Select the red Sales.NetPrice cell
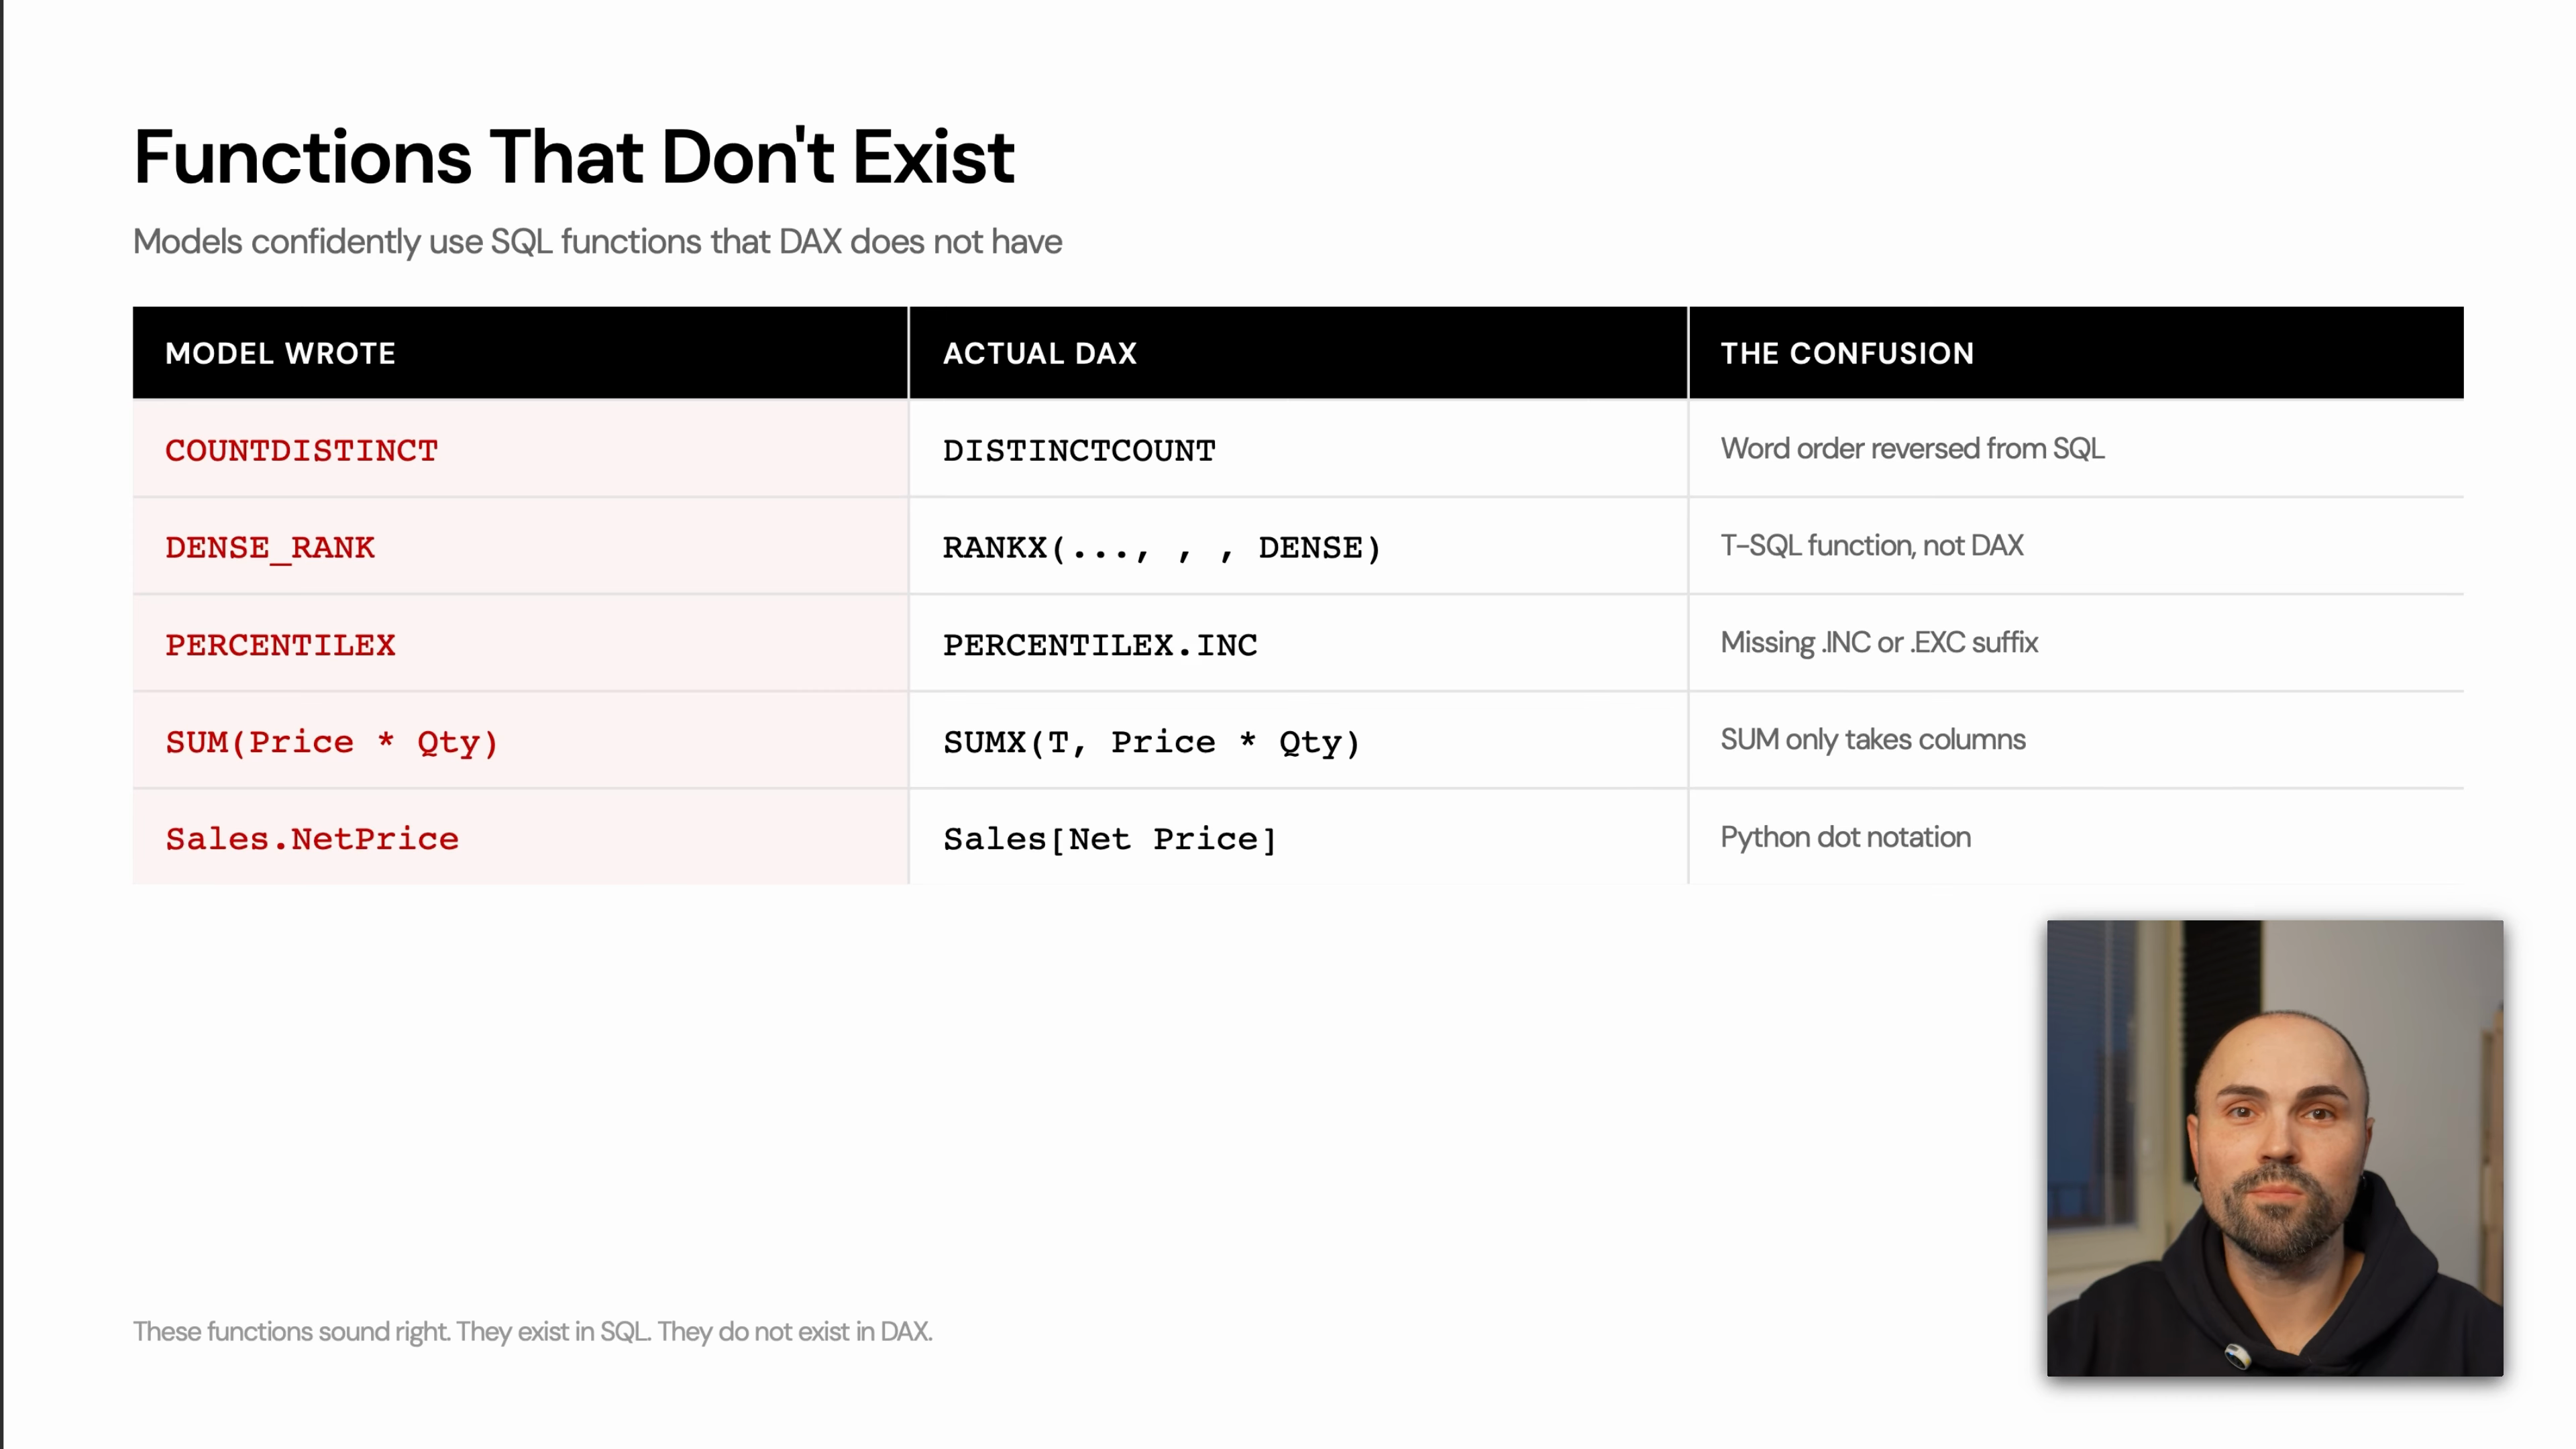 [x=311, y=839]
